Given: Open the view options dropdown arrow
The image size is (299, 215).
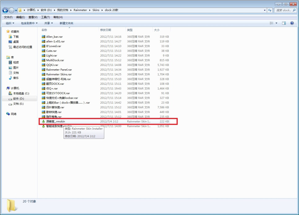Looking at the screenshot, I should (276, 23).
